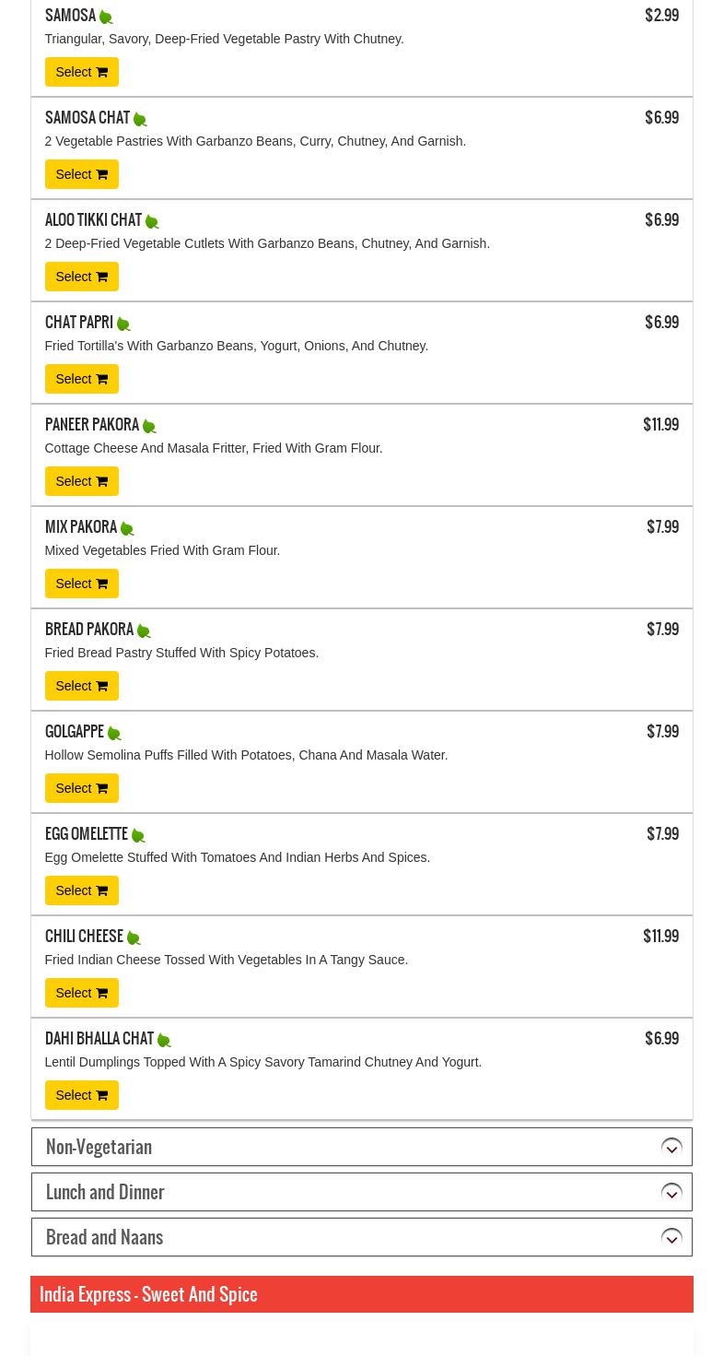The width and height of the screenshot is (723, 1356).
Task: Click the leaf icon beside Dahi Bhalla Chat
Action: click(x=164, y=1041)
